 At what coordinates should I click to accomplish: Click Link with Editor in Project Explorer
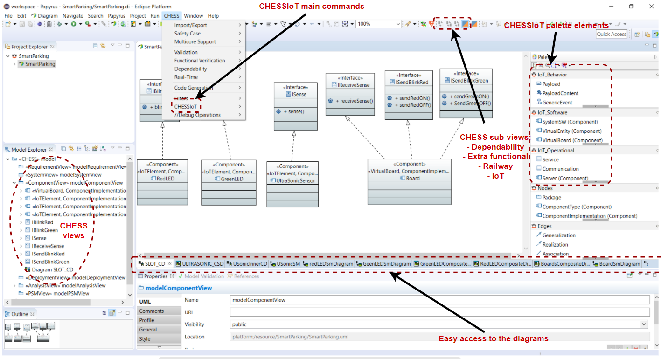pos(103,46)
